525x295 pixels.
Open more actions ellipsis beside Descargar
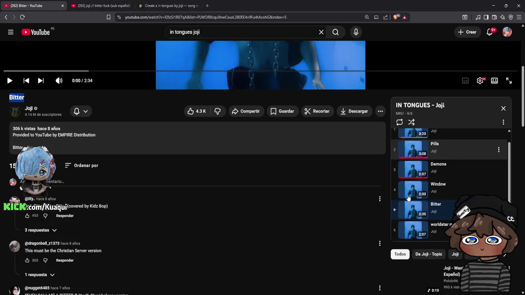point(381,111)
